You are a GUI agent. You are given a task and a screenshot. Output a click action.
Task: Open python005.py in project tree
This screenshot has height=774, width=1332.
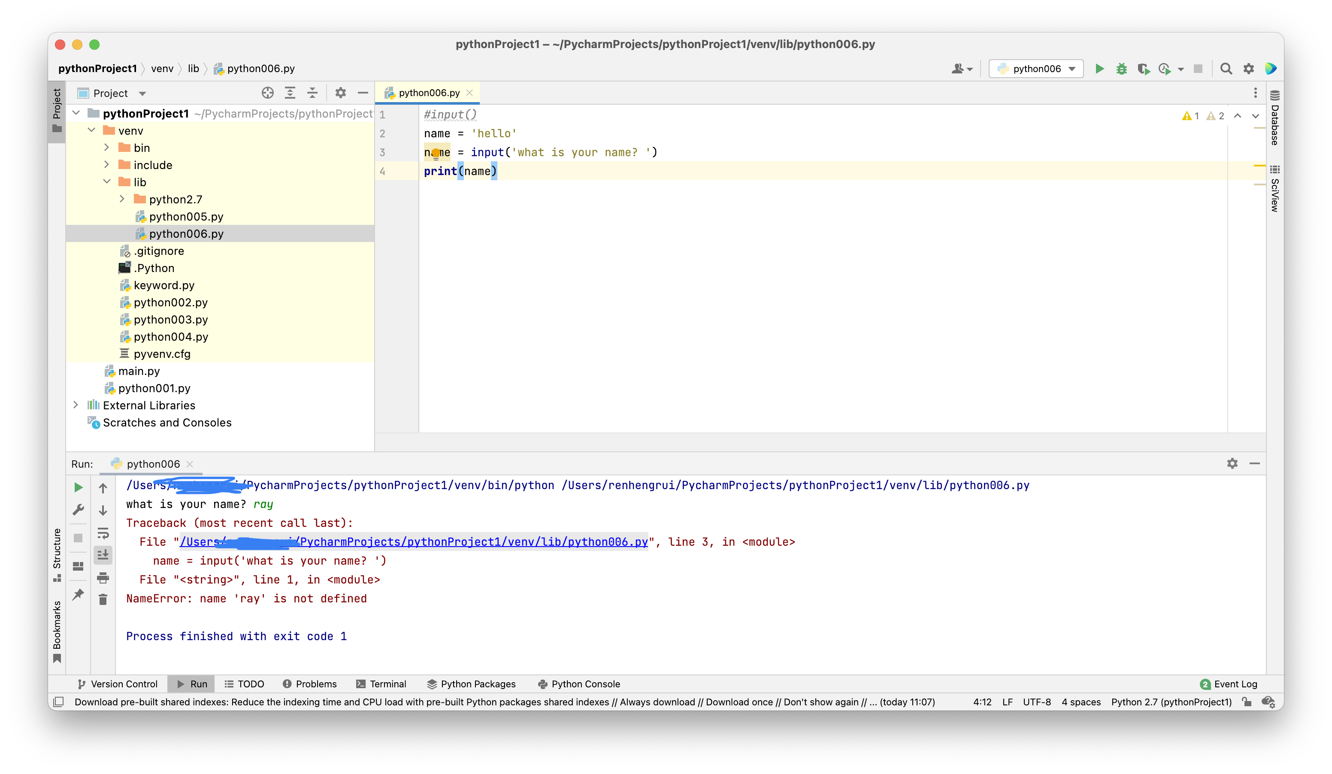click(185, 217)
